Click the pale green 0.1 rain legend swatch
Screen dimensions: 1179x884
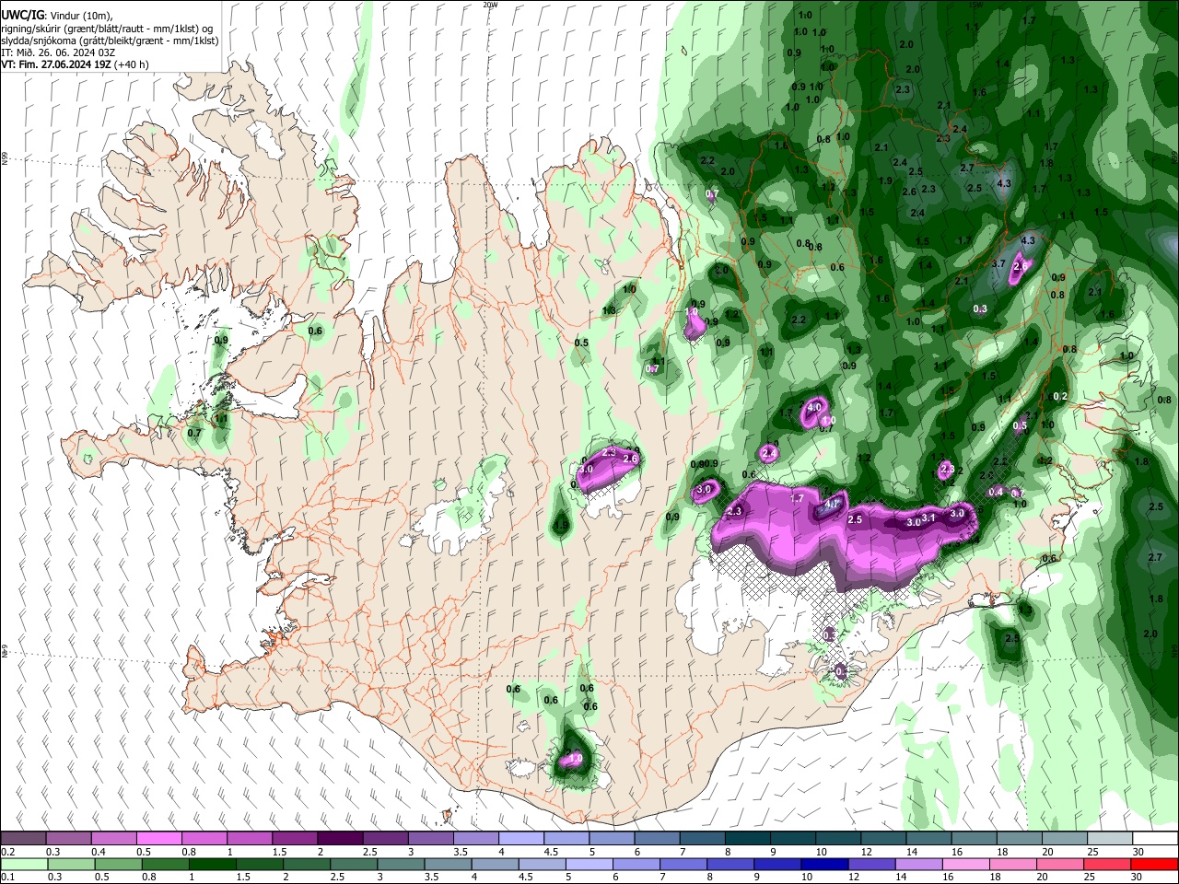pos(24,864)
